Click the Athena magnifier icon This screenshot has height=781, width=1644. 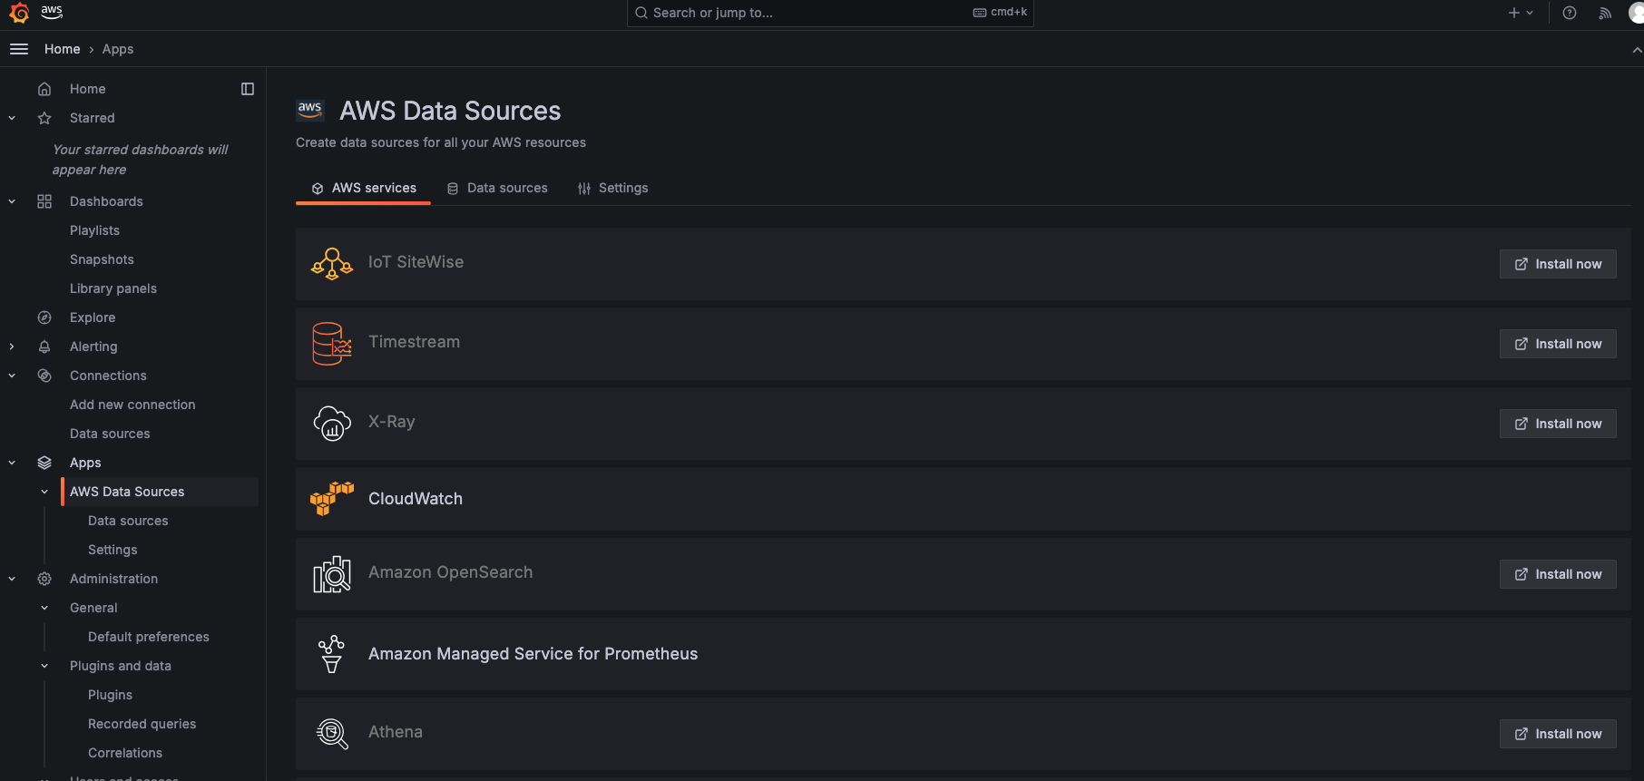332,734
